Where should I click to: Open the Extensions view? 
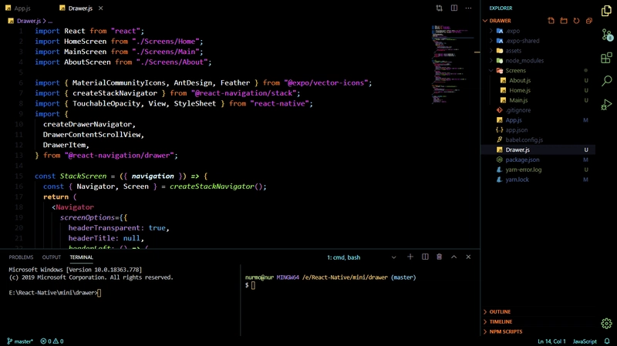coord(606,58)
